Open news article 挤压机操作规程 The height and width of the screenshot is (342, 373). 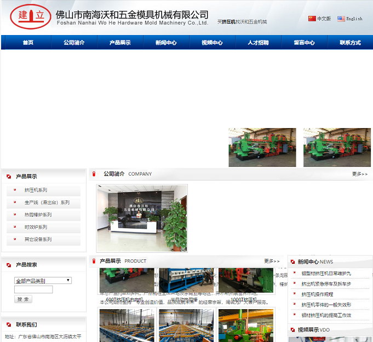tap(317, 294)
